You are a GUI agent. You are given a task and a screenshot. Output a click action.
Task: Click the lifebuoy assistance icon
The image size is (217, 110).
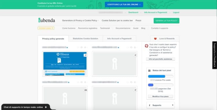point(146,46)
